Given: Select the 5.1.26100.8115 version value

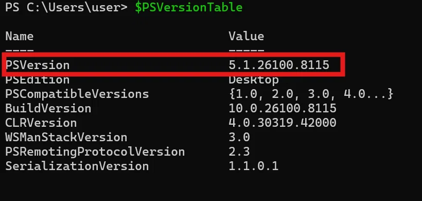Looking at the screenshot, I should coord(279,65).
